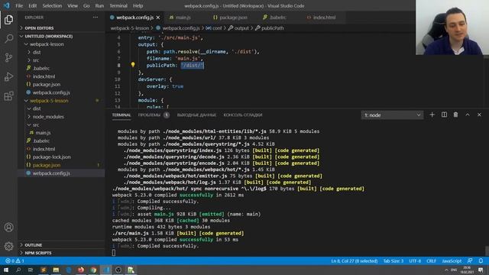Kill terminal with trash icon
Viewport: 489px width, 275px height.
[x=455, y=115]
